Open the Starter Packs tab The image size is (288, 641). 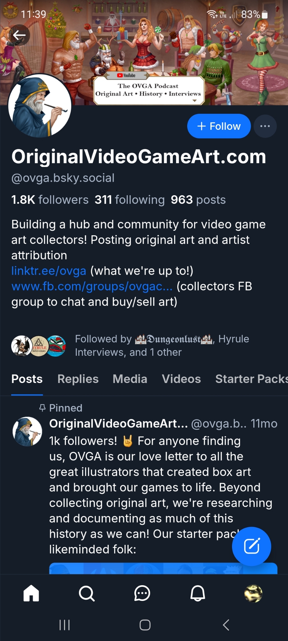tap(251, 379)
